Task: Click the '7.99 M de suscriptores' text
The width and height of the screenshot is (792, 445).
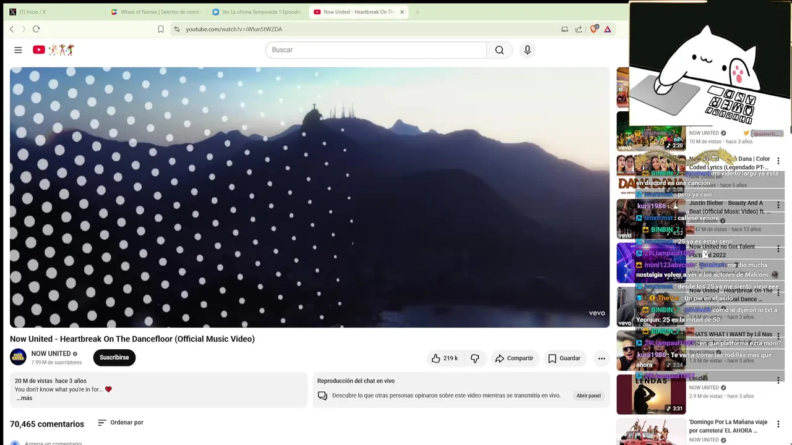Action: point(56,362)
